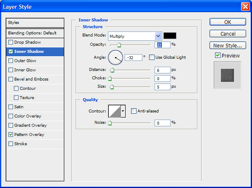Enable the Drop Shadow checkbox

[10, 42]
